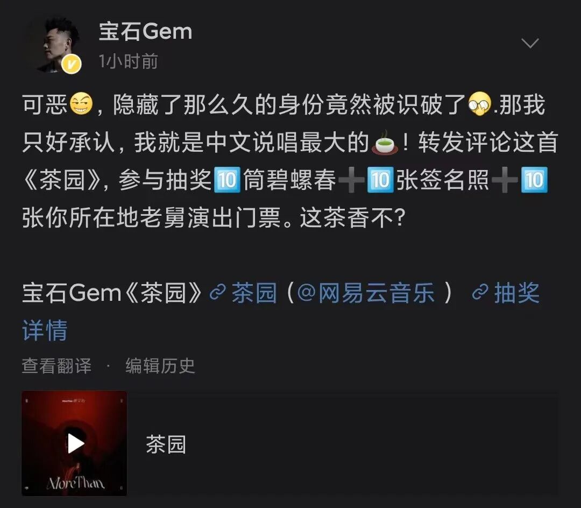Open 编辑历史 edit history
581x508 pixels.
[x=160, y=366]
